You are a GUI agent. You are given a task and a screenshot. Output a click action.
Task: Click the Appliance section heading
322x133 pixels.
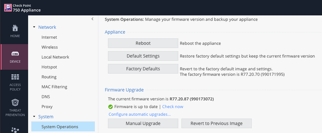[x=115, y=32]
